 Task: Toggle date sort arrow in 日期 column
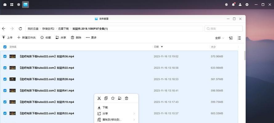coord(162,47)
